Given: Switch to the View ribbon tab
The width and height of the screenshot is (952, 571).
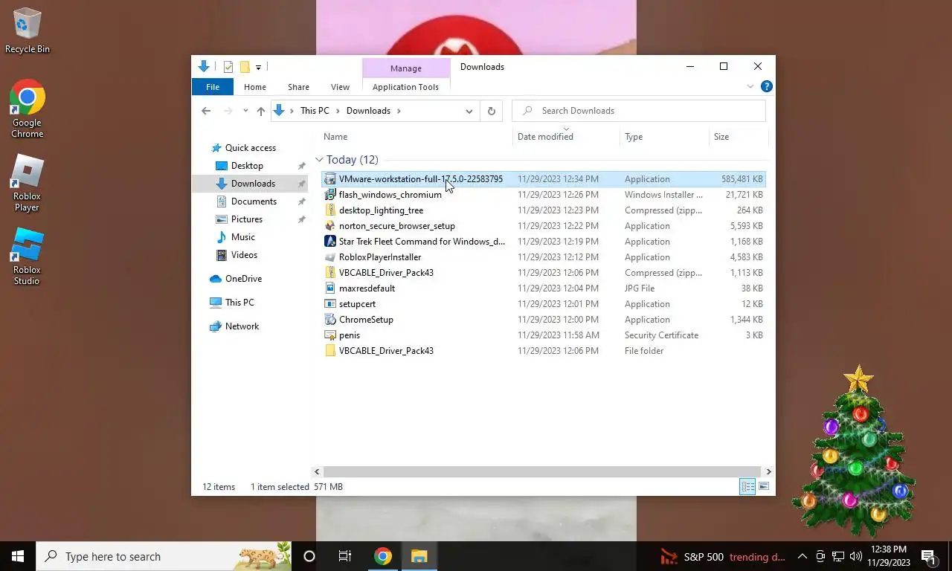Looking at the screenshot, I should (x=340, y=87).
